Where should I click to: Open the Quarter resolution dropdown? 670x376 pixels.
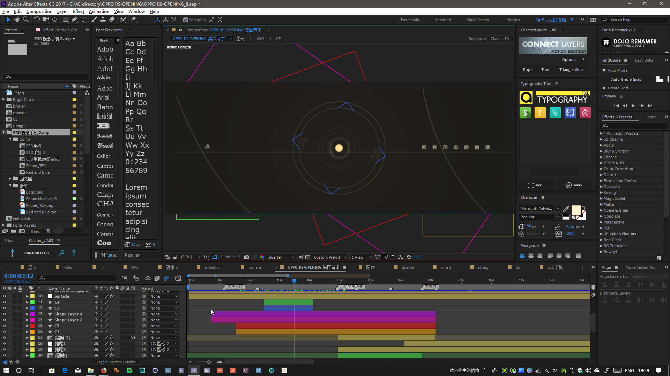[x=281, y=257]
